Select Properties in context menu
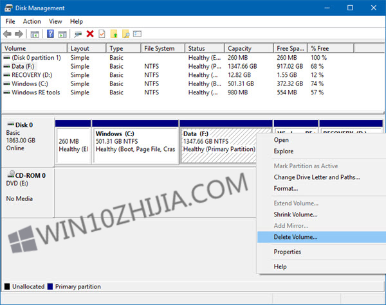The image size is (386, 305). point(322,252)
